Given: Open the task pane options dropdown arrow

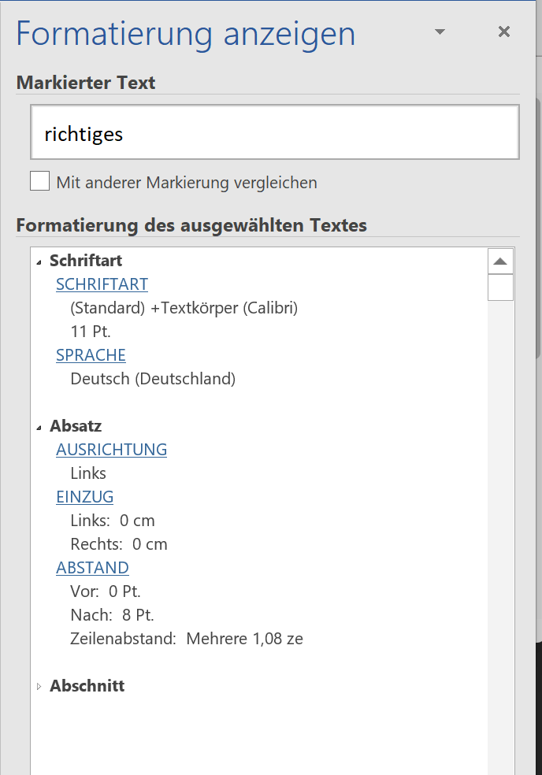Looking at the screenshot, I should tap(440, 32).
